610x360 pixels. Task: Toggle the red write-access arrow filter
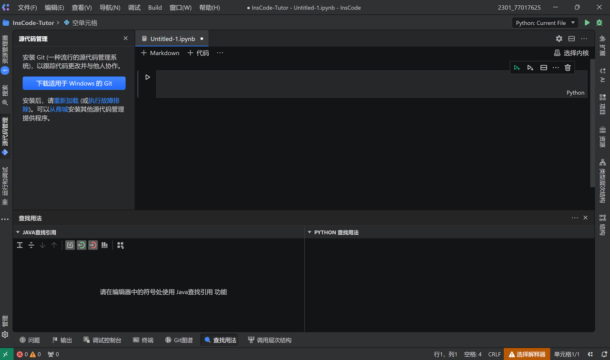93,245
